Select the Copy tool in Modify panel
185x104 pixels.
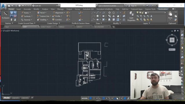click(110, 16)
